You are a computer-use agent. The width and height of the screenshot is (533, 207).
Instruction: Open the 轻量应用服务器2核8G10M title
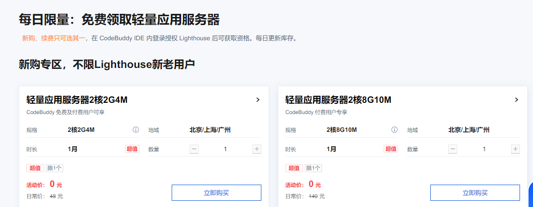(x=338, y=100)
